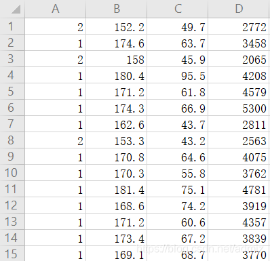Click cell containing 152.2
This screenshot has width=270, height=261.
(116, 26)
